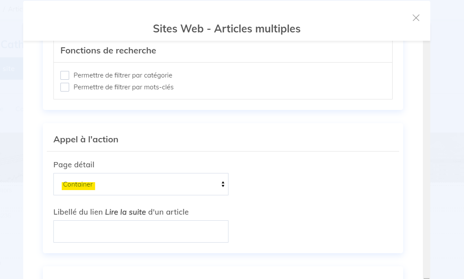464x279 pixels.
Task: Click the 'Fonctions de recherche' section heading
Action: click(108, 51)
